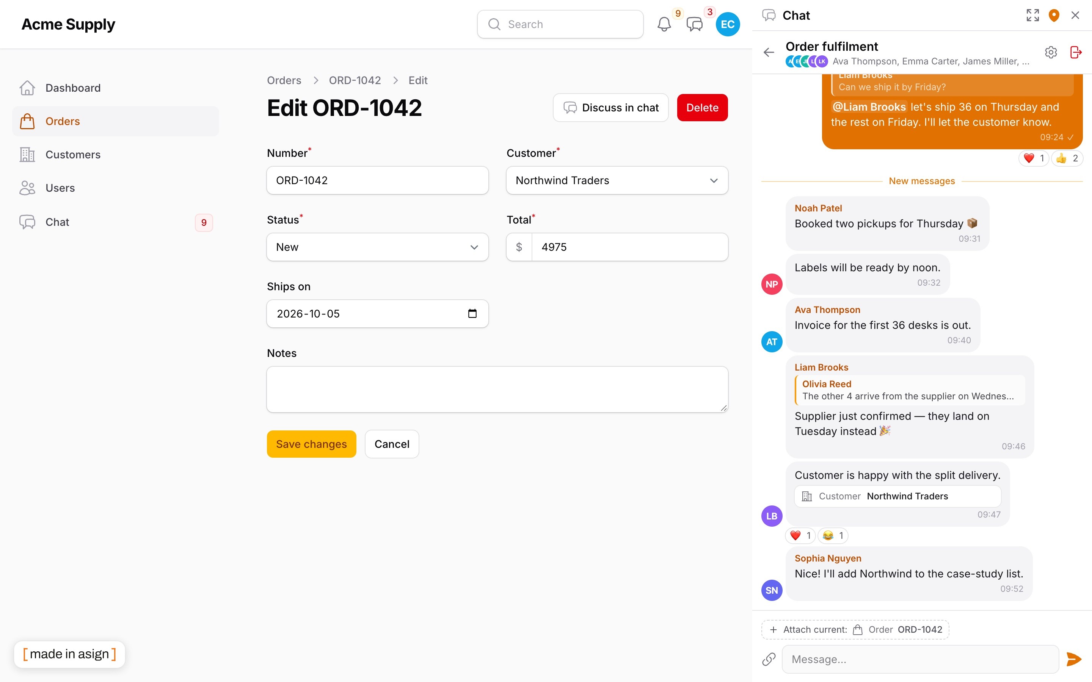Open the calendar picker in Ships on
Viewport: 1092px width, 682px height.
click(472, 313)
